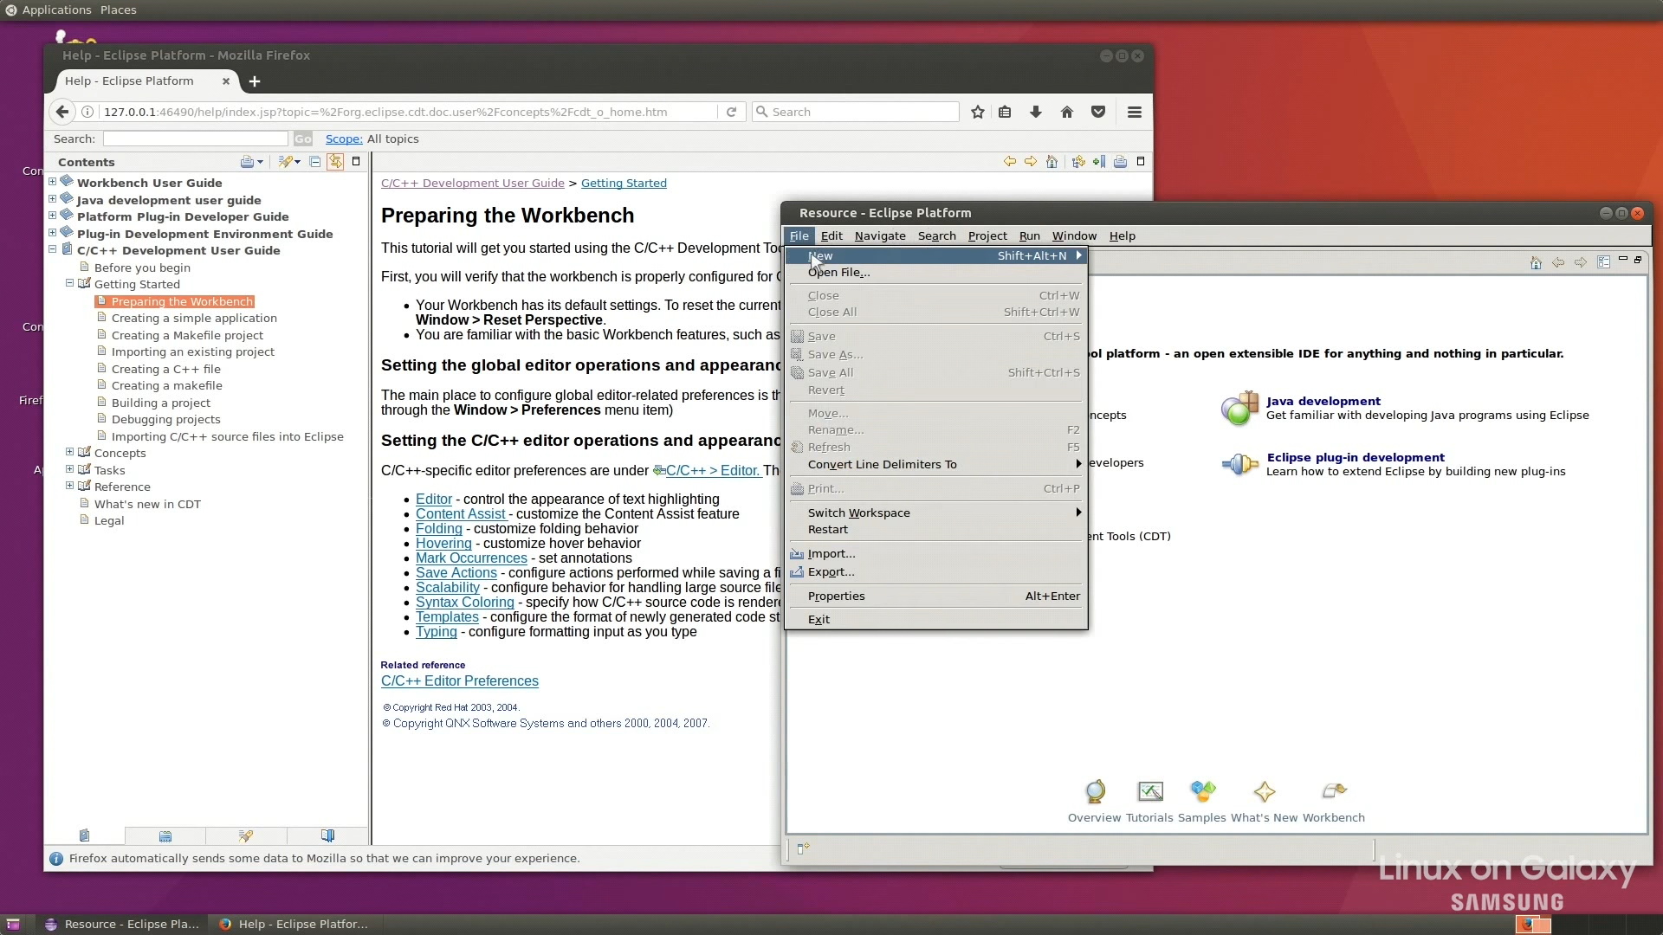Select 'Creating a Makefile project' topic
This screenshot has height=935, width=1663.
[x=187, y=335]
